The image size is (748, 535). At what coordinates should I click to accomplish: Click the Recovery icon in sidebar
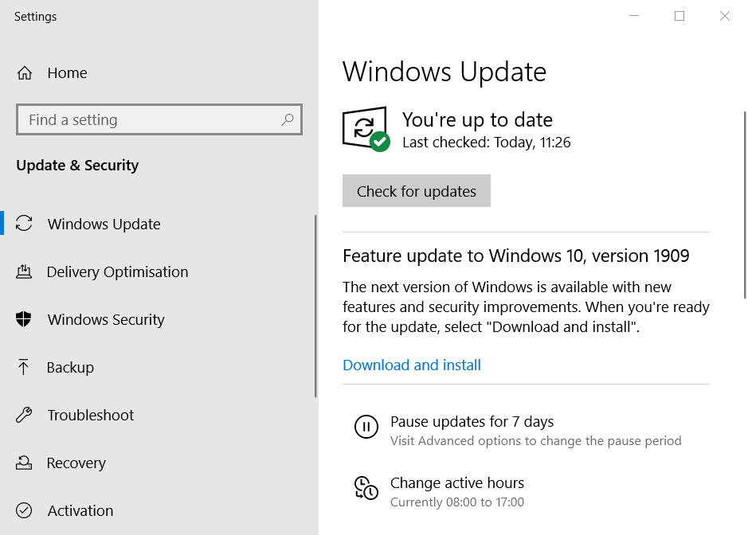tap(25, 463)
